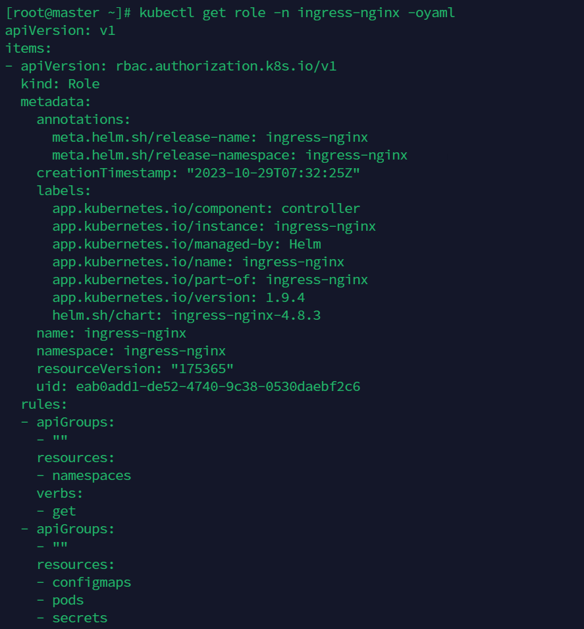Screen dimensions: 584x629
Task: Click the 'metadata:' key
Action: tap(55, 102)
